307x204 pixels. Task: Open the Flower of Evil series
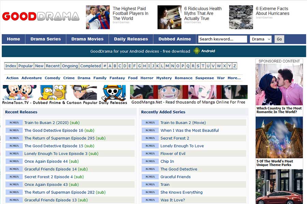click(x=173, y=154)
